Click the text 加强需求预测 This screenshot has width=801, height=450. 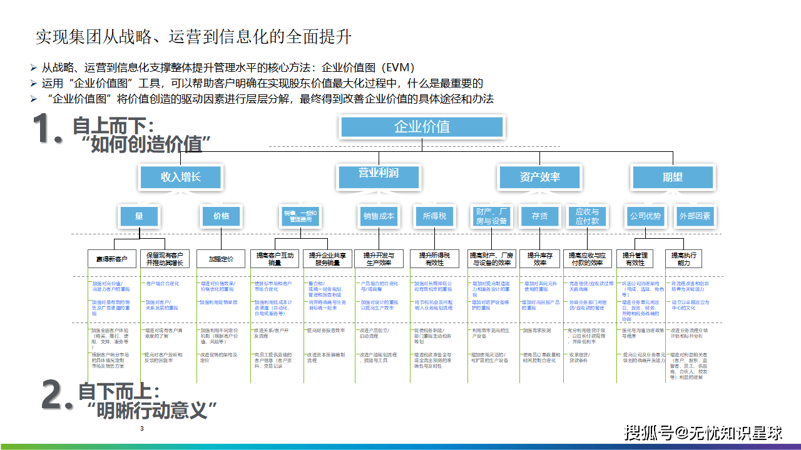click(537, 330)
